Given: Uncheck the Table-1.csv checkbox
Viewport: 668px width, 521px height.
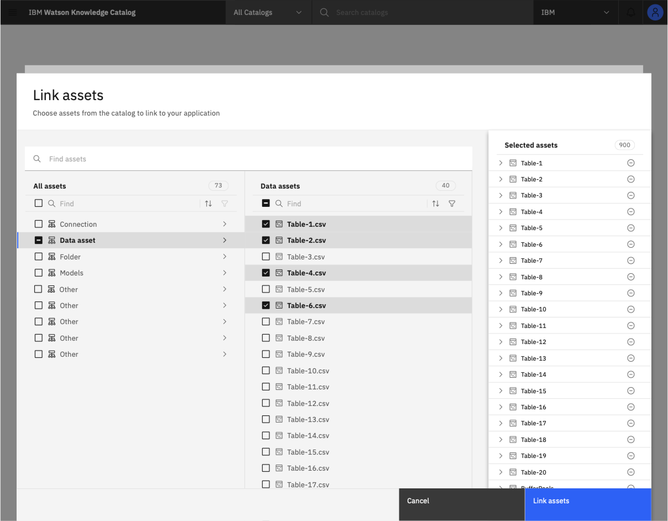Looking at the screenshot, I should click(266, 224).
